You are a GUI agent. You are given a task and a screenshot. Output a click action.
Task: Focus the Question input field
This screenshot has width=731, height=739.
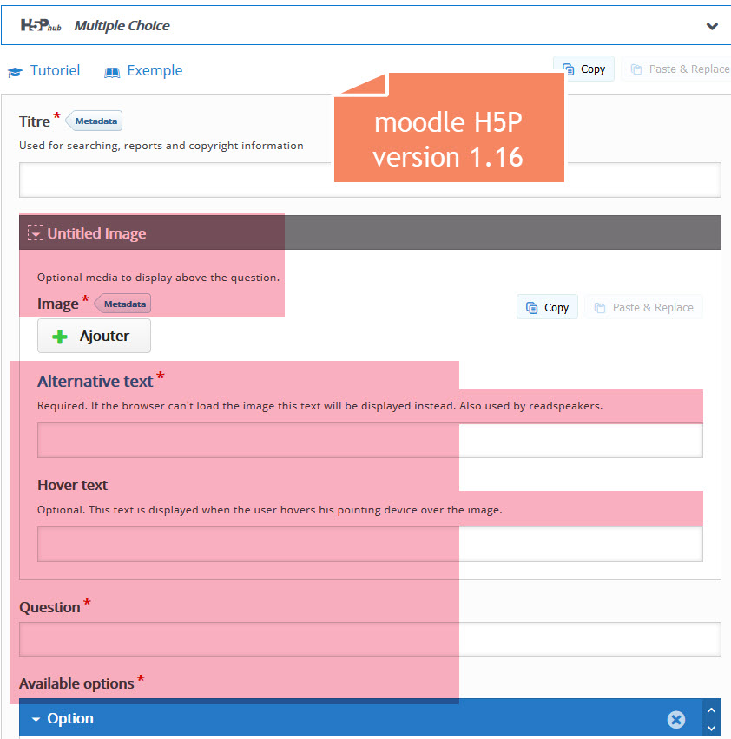pyautogui.click(x=370, y=639)
